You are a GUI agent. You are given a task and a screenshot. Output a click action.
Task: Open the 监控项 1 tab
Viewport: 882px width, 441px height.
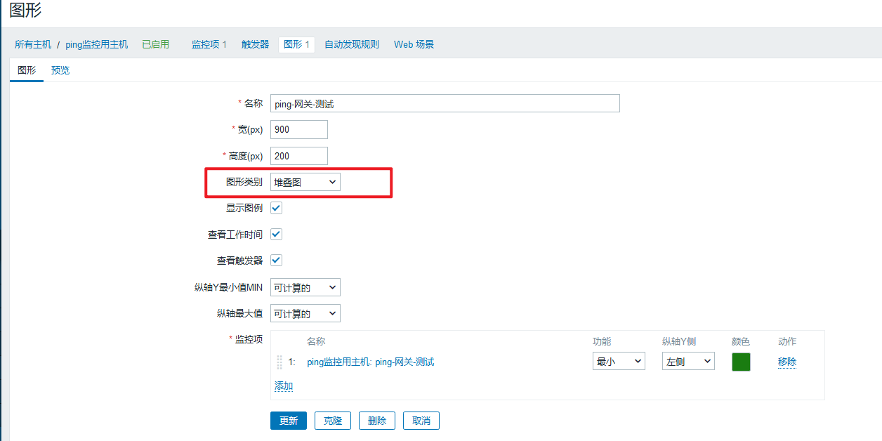pyautogui.click(x=209, y=44)
